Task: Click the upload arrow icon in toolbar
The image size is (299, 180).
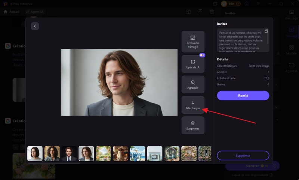Action: pos(200,12)
